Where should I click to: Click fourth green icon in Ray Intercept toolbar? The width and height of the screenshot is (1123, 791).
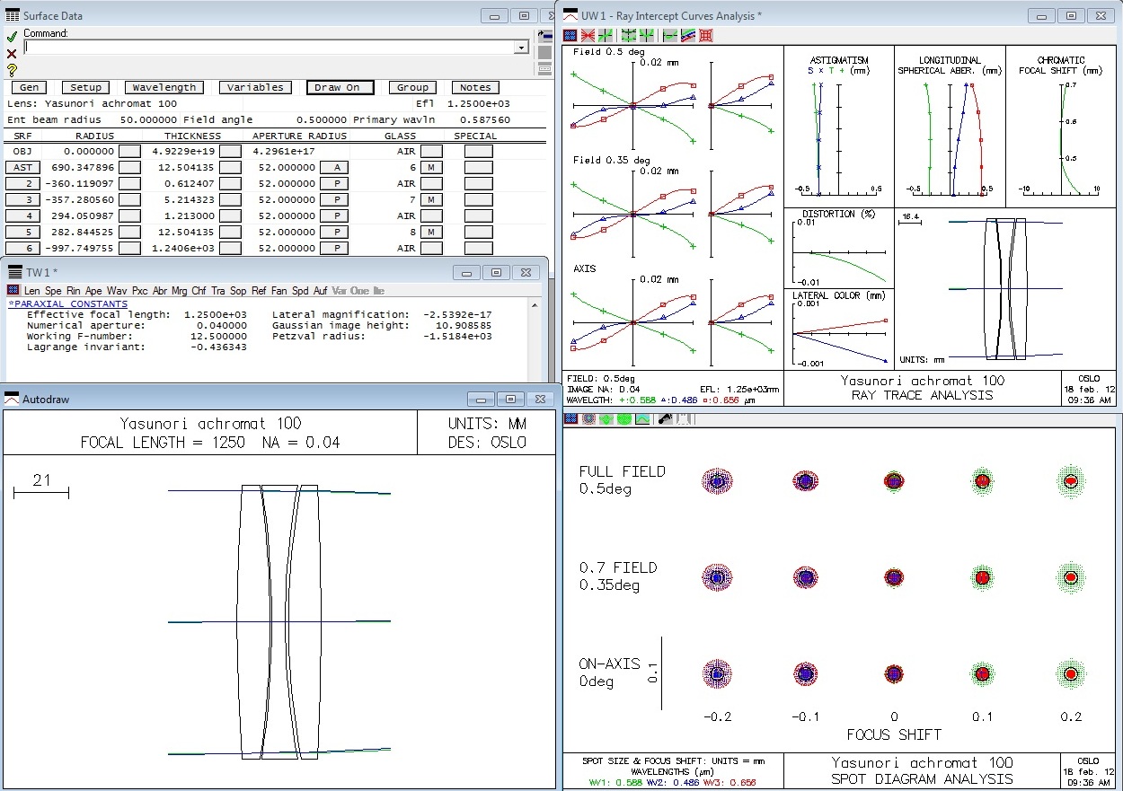click(x=629, y=36)
